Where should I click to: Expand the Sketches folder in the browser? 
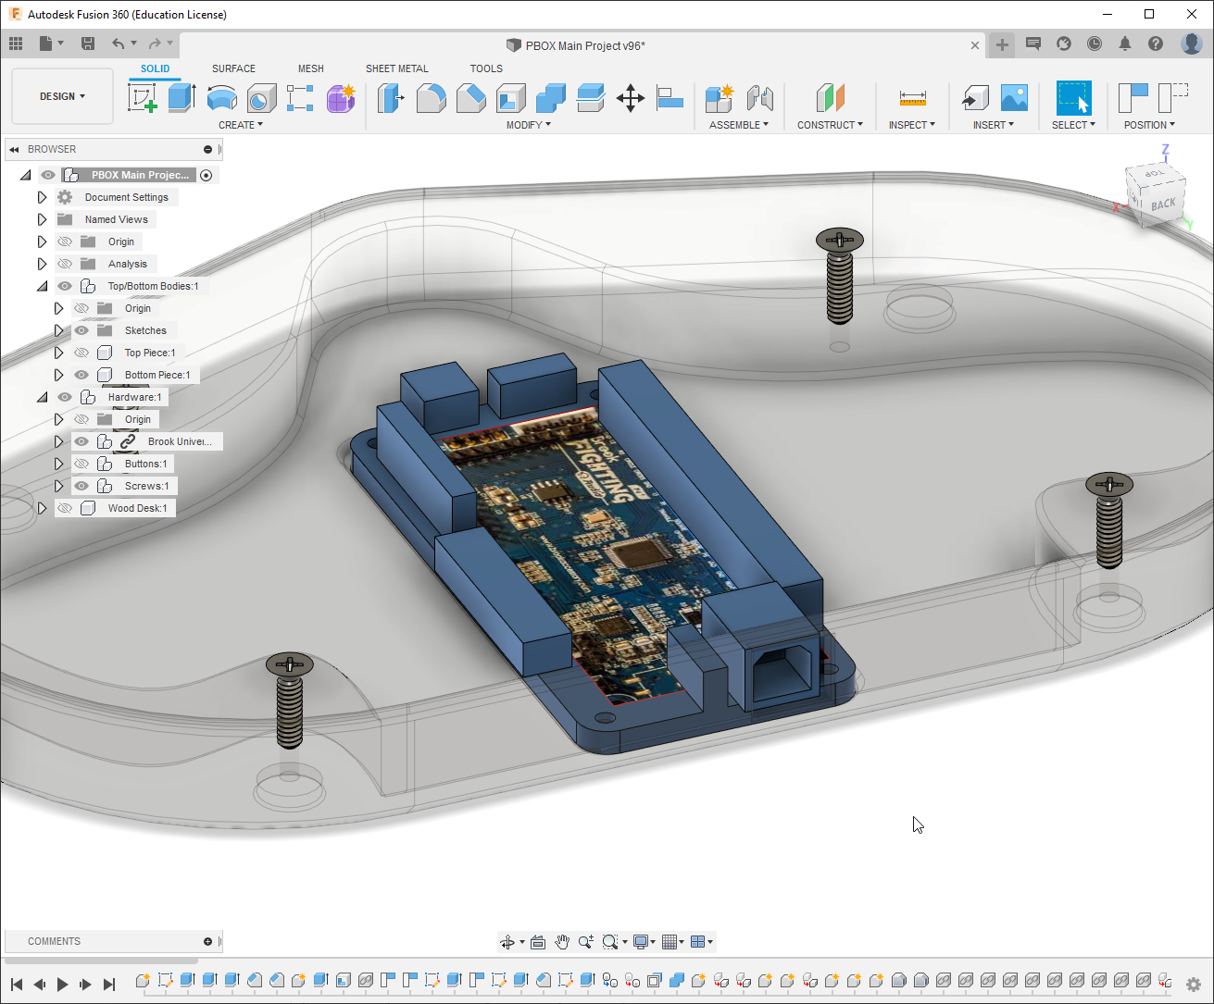[x=59, y=330]
